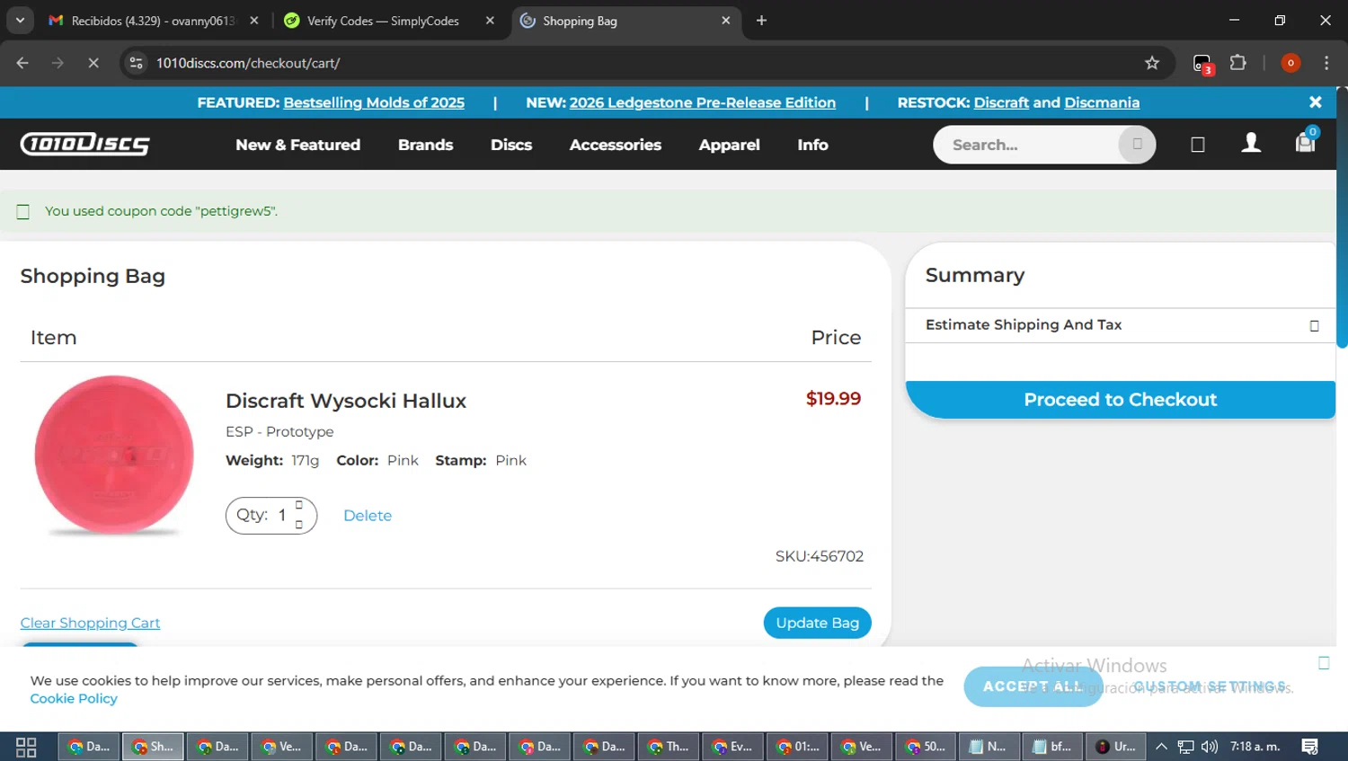The width and height of the screenshot is (1348, 761).
Task: Open the extension with the 3 badge
Action: coord(1202,64)
